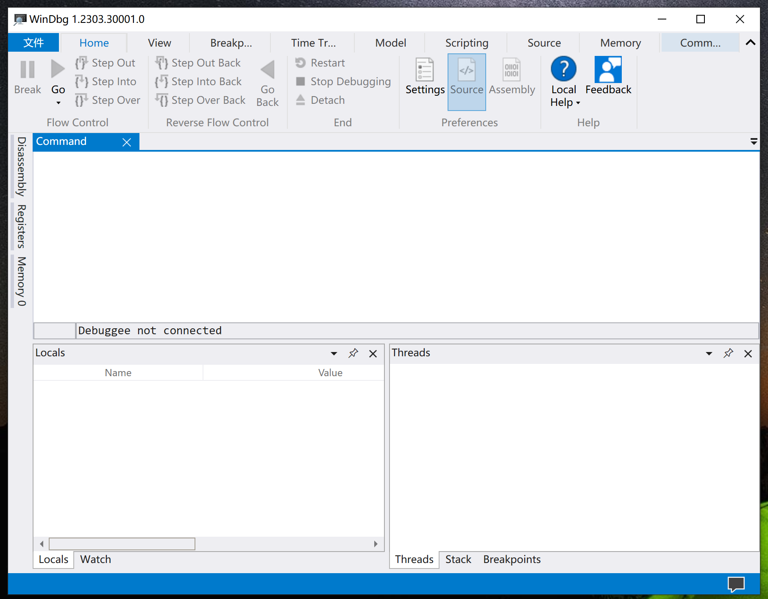Pin the Locals panel
This screenshot has height=599, width=768.
(x=353, y=353)
